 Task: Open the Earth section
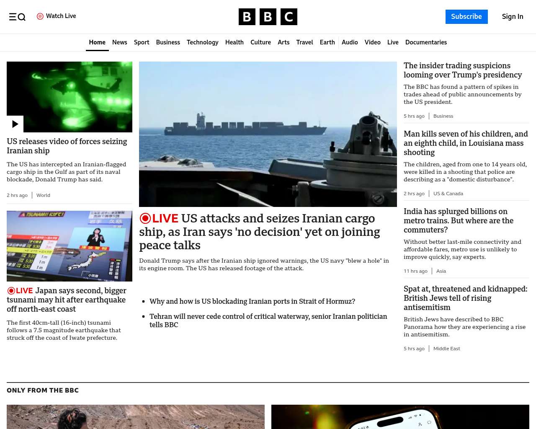point(327,42)
